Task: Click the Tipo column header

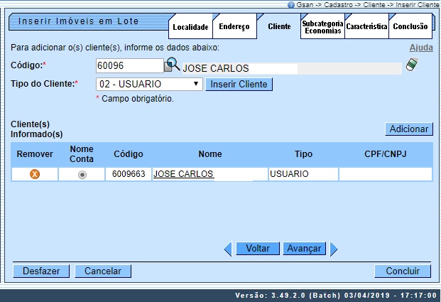Action: click(303, 154)
